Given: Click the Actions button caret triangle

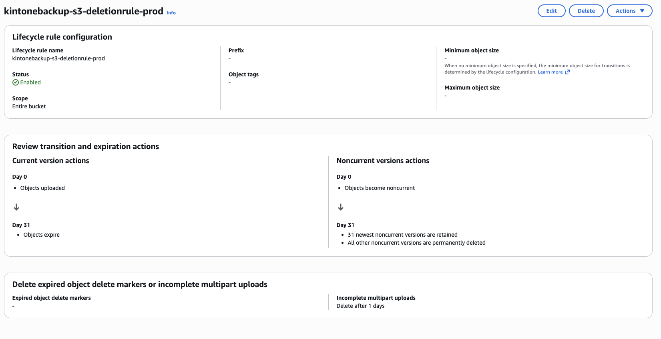Looking at the screenshot, I should pos(642,11).
